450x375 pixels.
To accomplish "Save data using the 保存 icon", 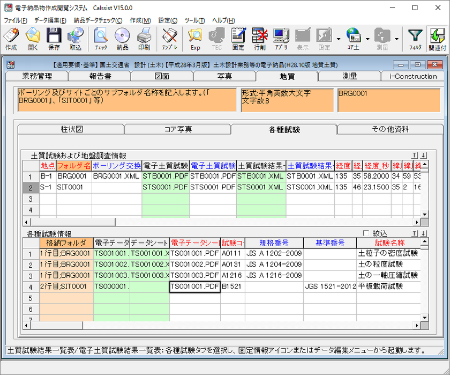I will click(x=54, y=39).
